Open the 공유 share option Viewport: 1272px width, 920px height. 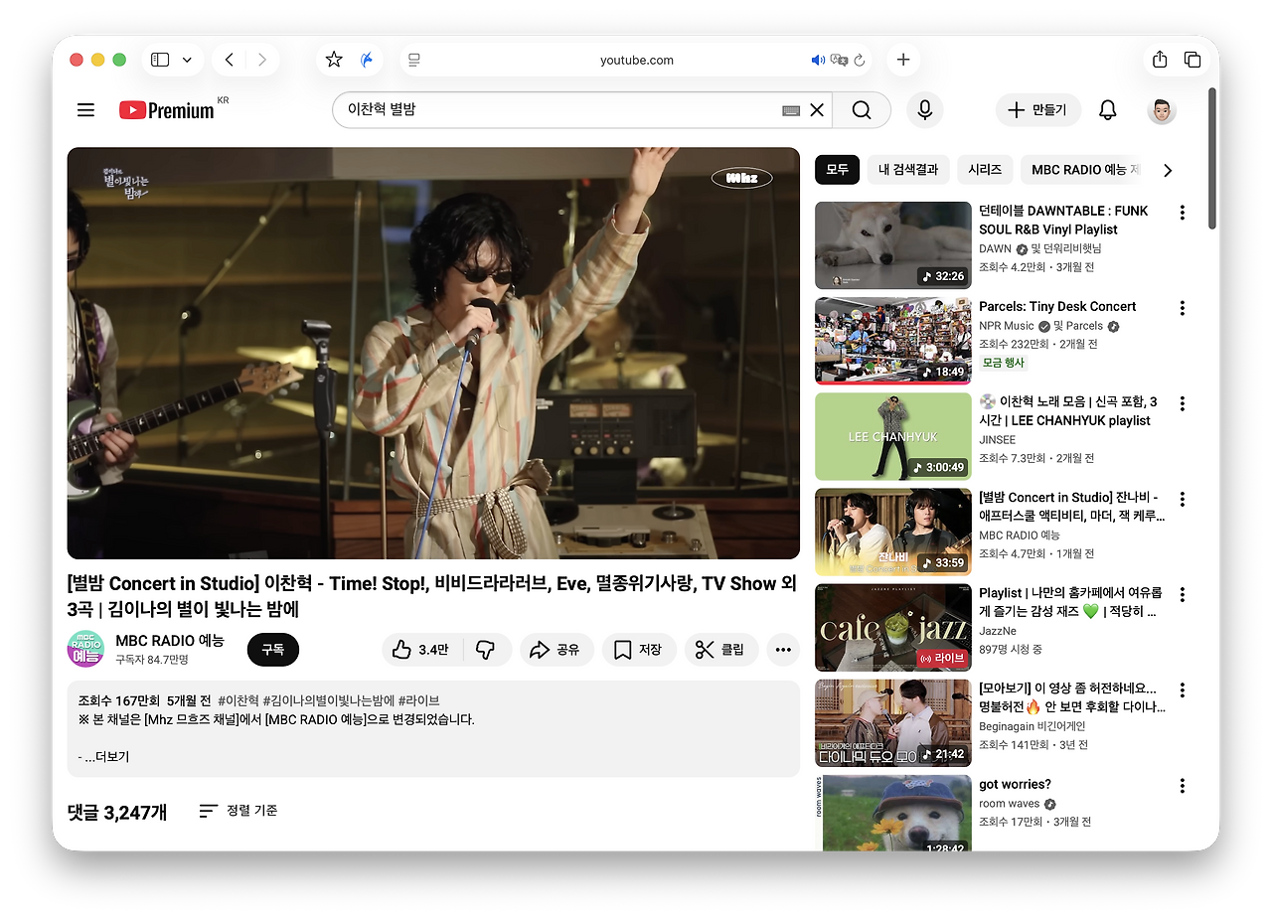556,650
